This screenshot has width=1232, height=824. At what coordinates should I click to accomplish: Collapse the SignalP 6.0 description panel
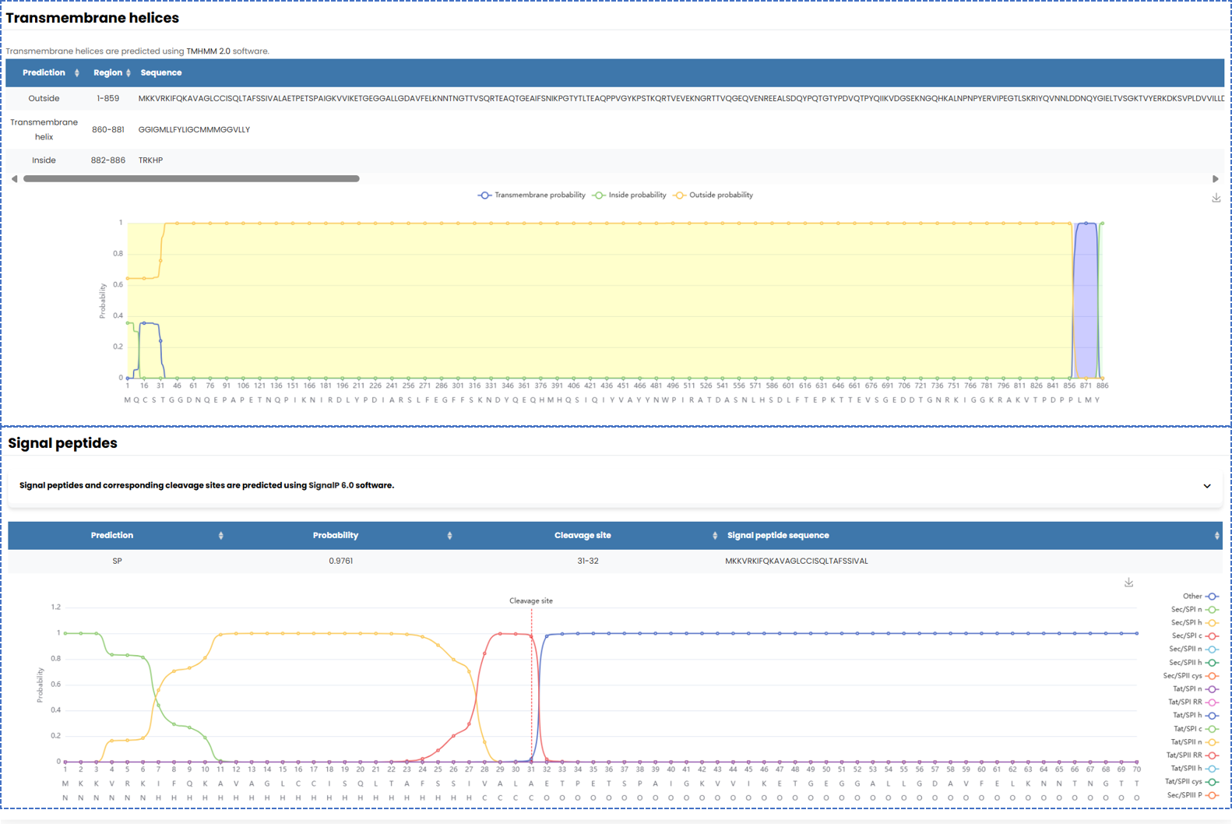1206,486
